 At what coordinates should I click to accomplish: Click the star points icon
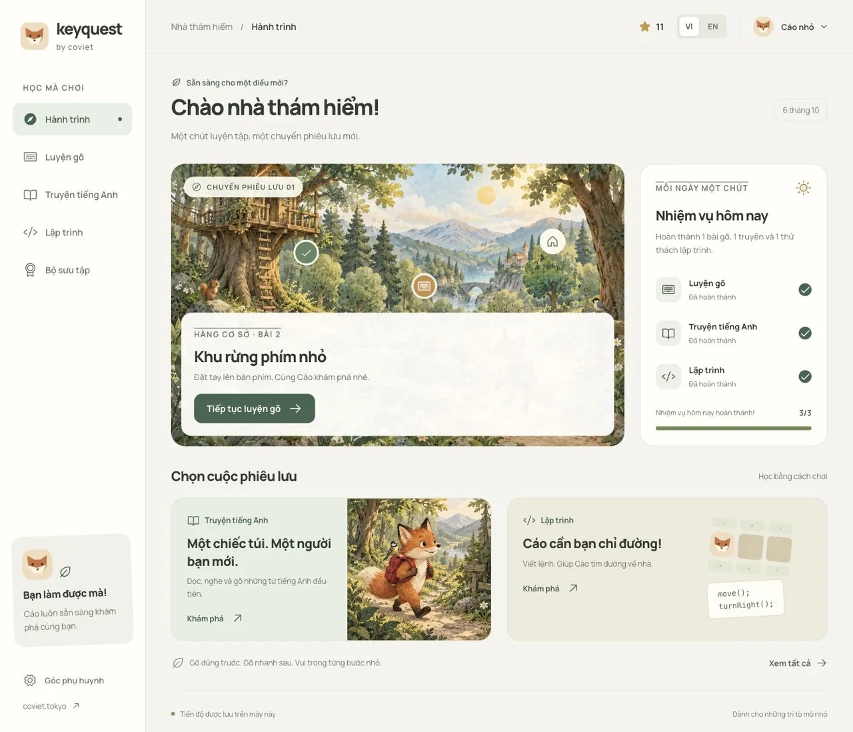[x=644, y=27]
